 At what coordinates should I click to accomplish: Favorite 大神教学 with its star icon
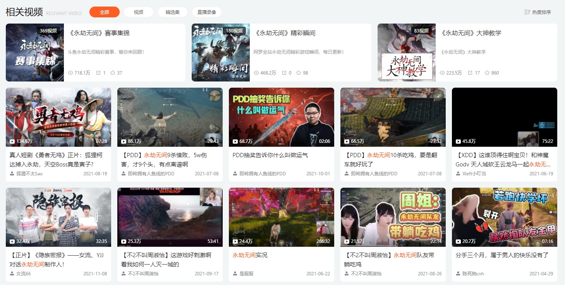(487, 73)
